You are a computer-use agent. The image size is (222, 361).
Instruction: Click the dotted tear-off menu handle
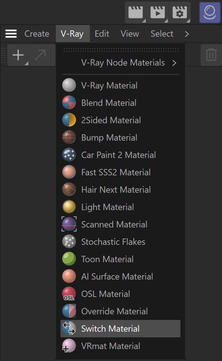click(121, 50)
